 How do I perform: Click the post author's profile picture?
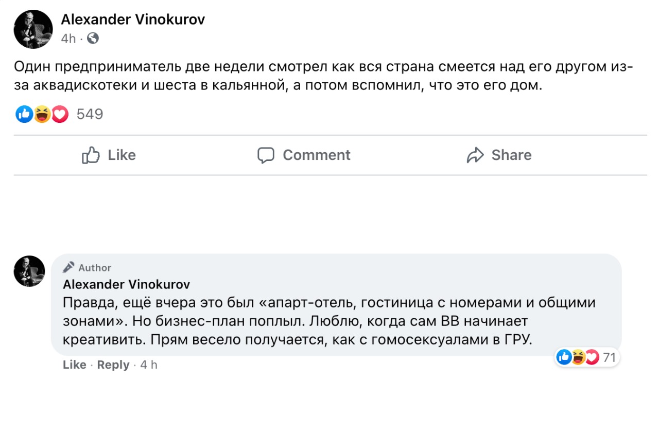(33, 29)
